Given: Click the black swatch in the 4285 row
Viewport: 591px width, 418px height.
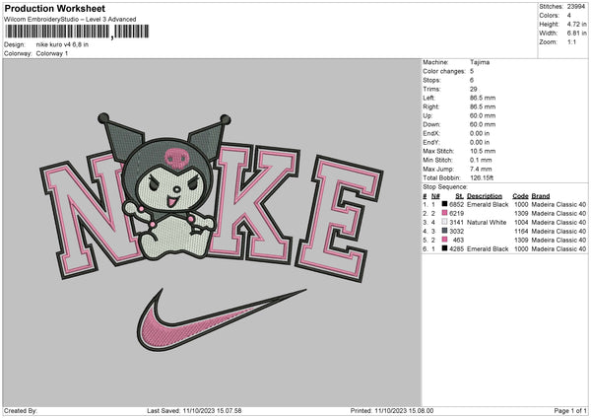Looking at the screenshot, I should tap(445, 248).
